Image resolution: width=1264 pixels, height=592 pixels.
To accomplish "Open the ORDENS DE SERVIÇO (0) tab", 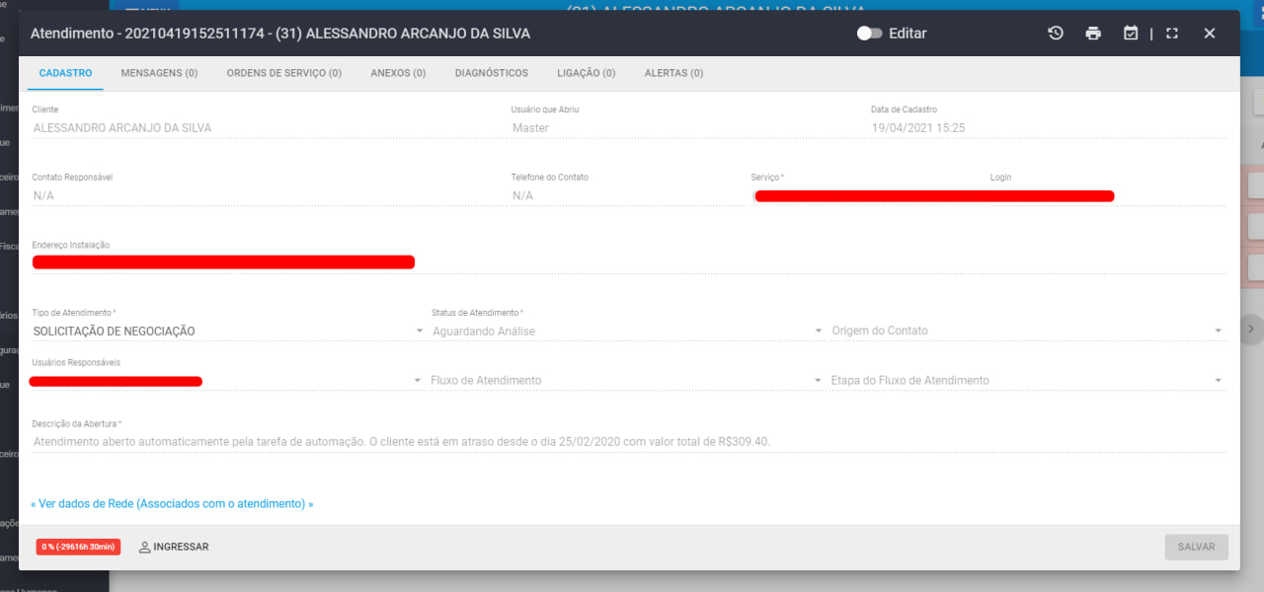I will (284, 73).
